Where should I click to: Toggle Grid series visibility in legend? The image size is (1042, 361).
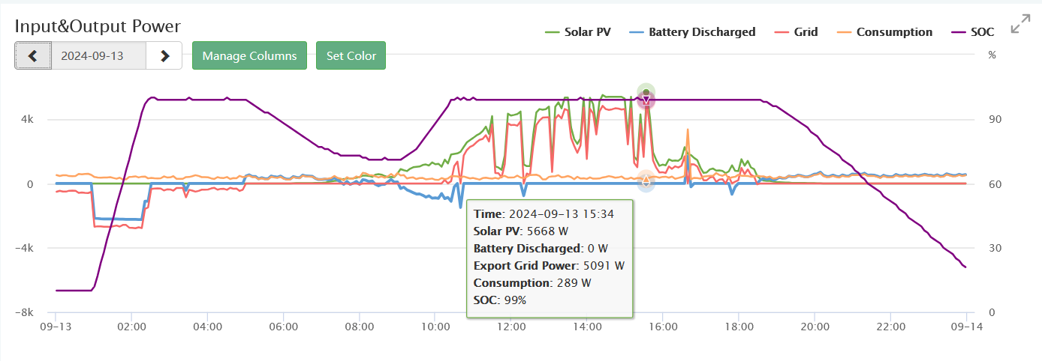click(x=805, y=32)
